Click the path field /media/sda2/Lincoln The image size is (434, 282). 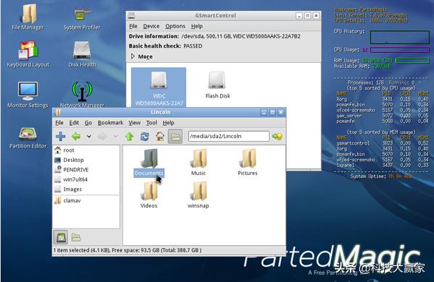(228, 136)
